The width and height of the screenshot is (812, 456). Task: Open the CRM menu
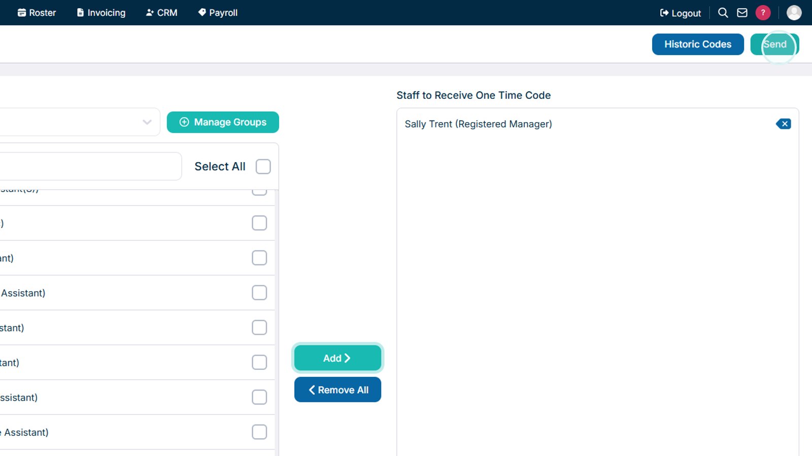(161, 13)
